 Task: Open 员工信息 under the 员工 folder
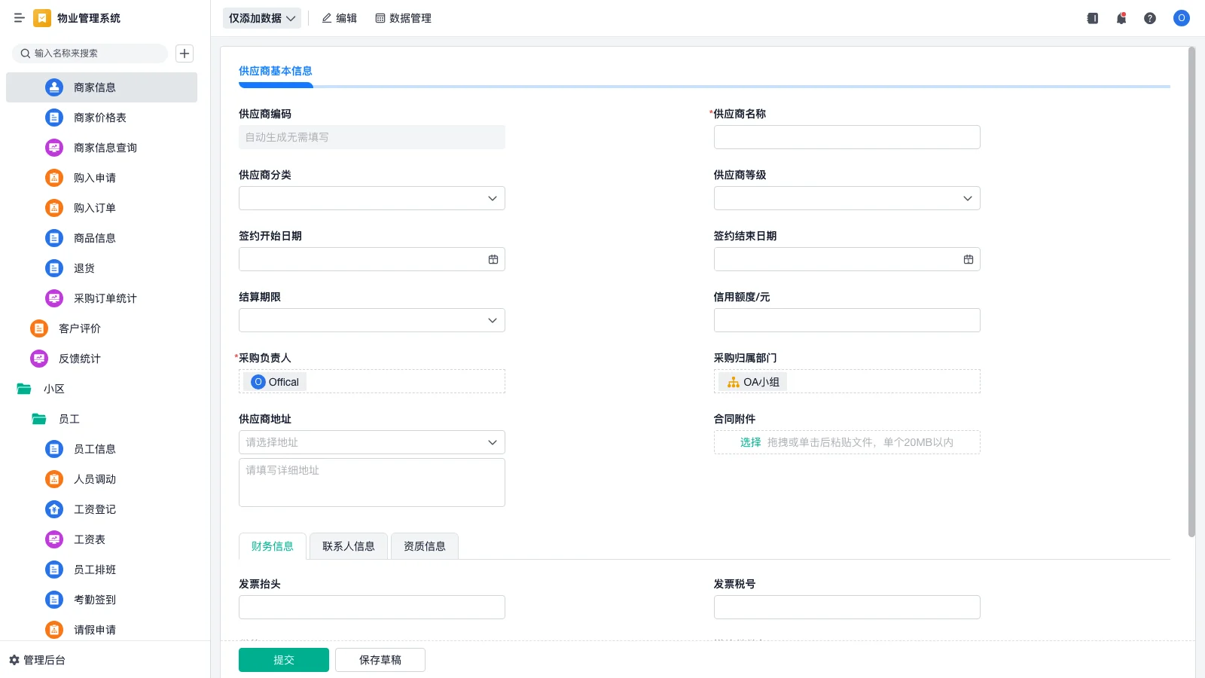(93, 449)
